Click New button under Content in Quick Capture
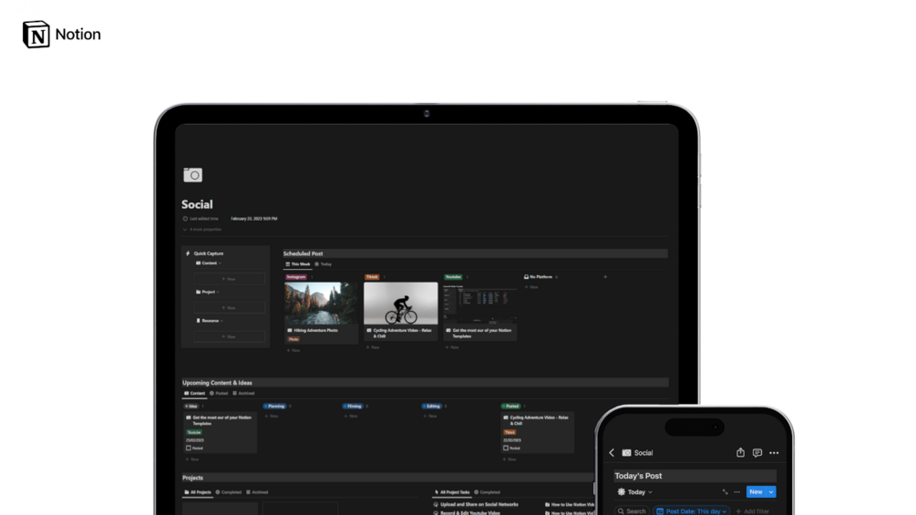This screenshot has height=515, width=916. [229, 279]
